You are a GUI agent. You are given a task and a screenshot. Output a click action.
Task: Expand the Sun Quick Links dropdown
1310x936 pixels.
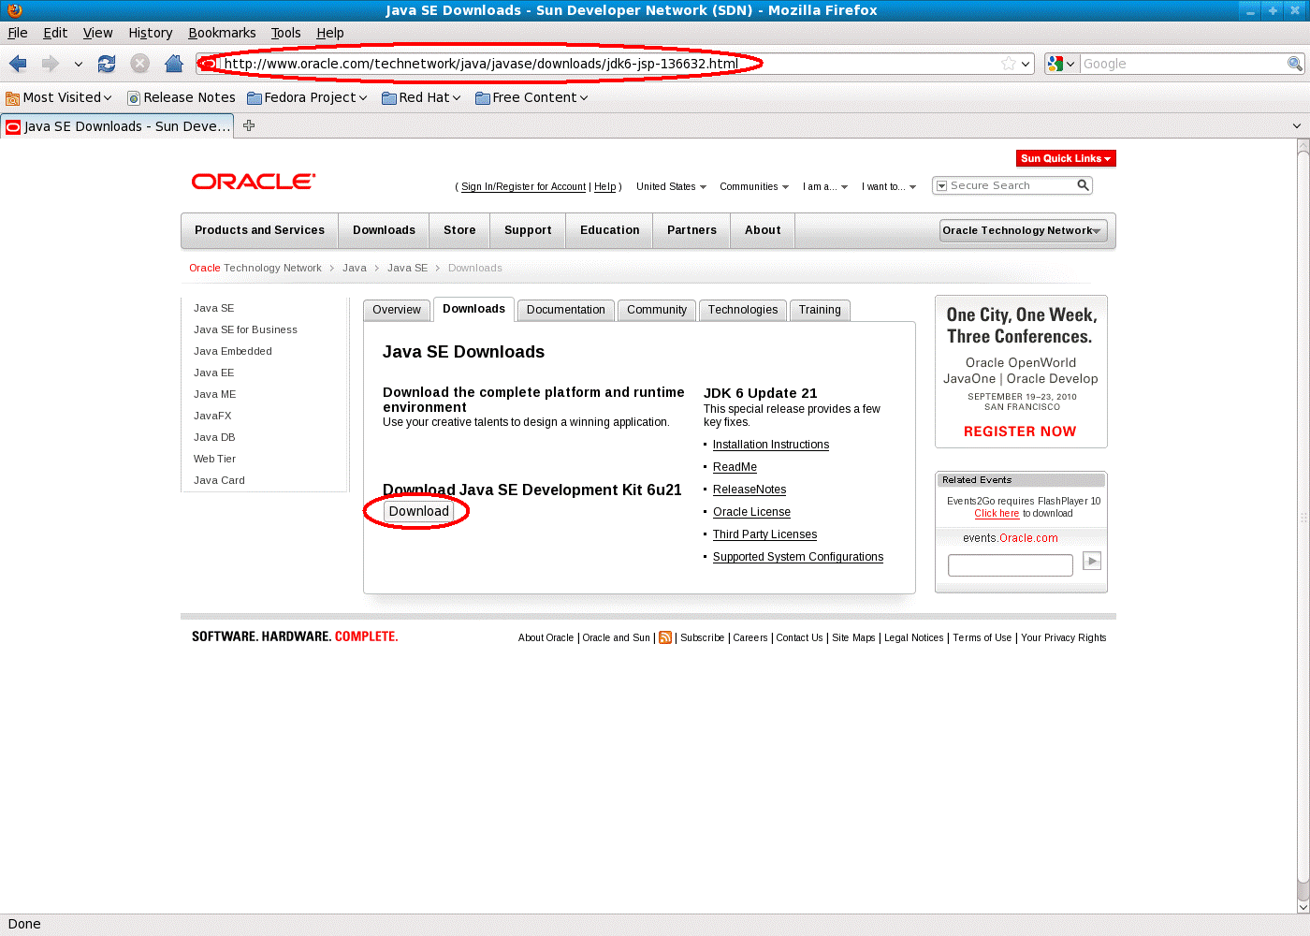[x=1065, y=158]
